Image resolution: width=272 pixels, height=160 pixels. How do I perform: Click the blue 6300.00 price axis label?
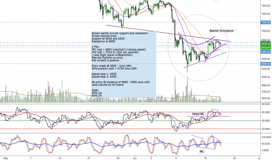click(x=266, y=64)
